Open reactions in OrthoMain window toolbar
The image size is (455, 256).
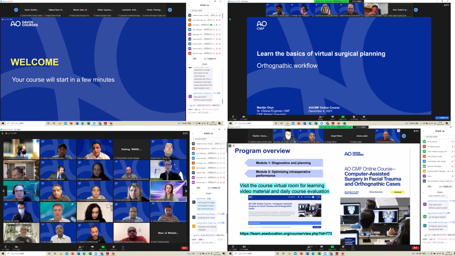pyautogui.click(x=364, y=118)
